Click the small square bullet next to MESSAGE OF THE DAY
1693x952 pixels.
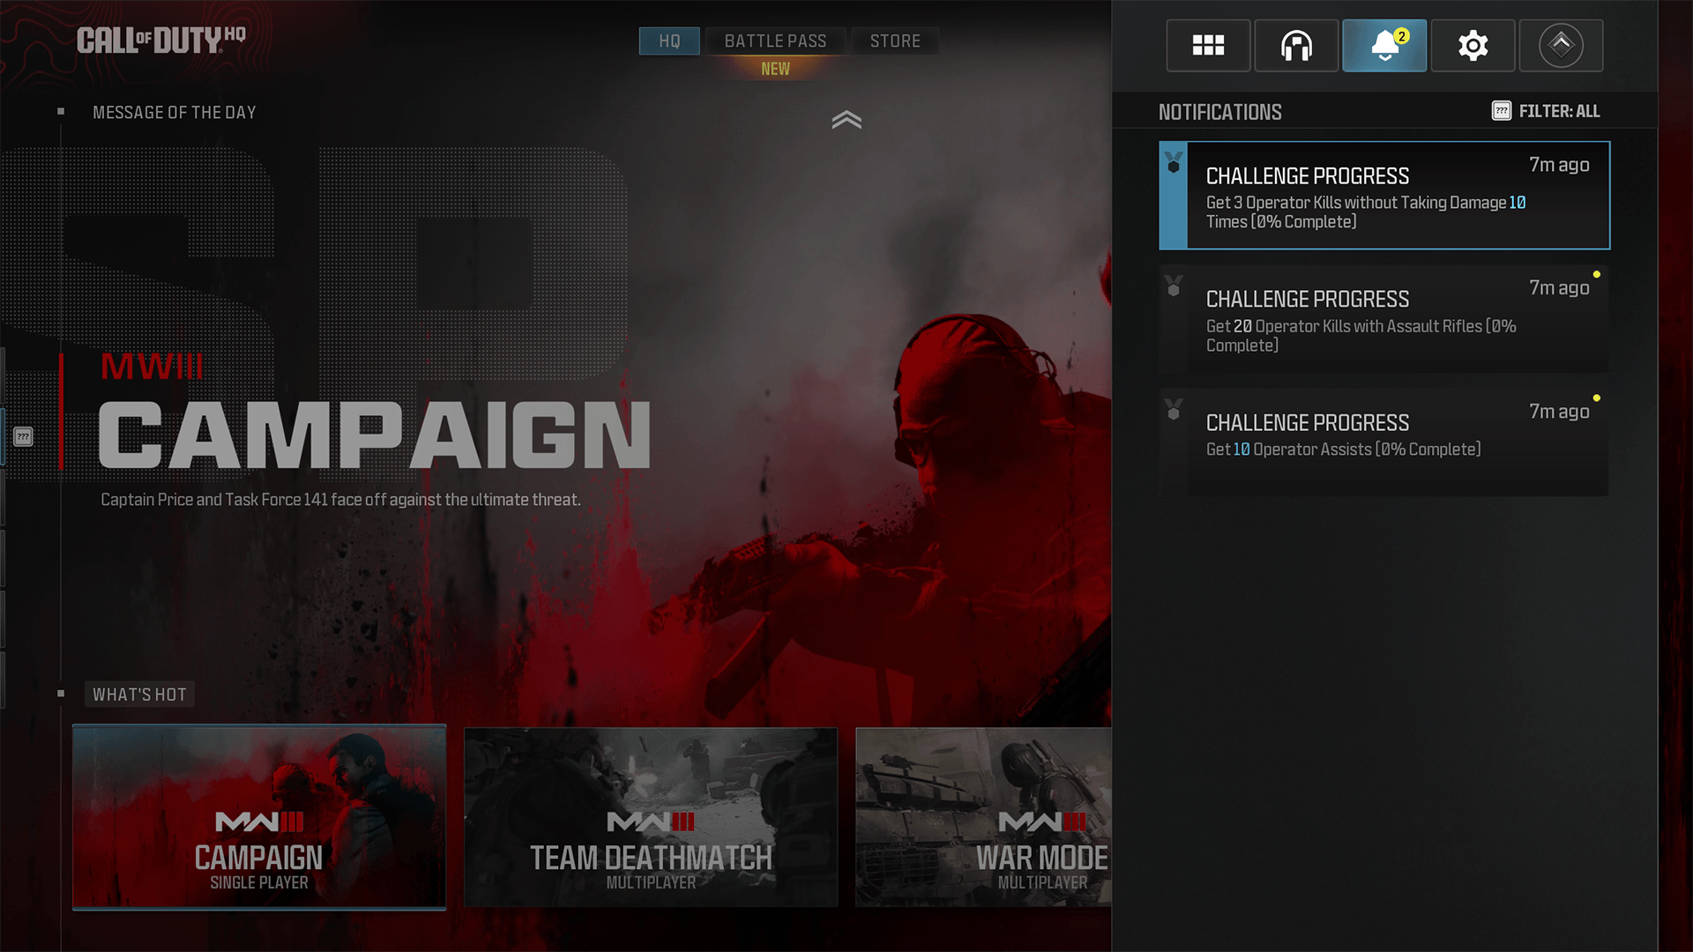point(61,110)
